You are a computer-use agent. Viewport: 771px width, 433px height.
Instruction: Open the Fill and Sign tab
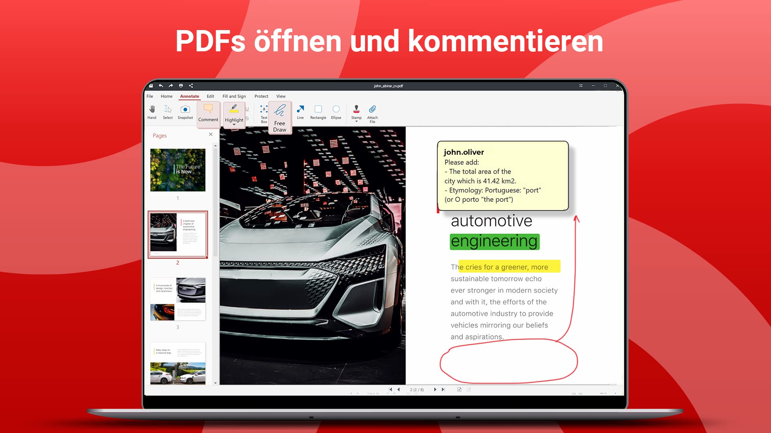pyautogui.click(x=234, y=96)
